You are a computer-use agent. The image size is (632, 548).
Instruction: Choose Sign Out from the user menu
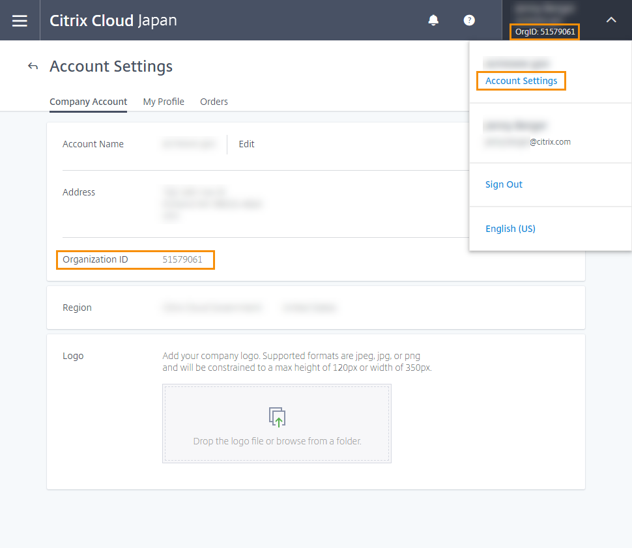(x=504, y=184)
